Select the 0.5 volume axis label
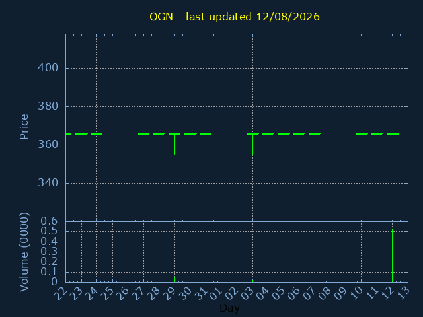The height and width of the screenshot is (317, 423). click(x=49, y=231)
